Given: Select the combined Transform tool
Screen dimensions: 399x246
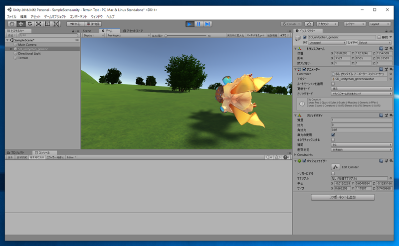Looking at the screenshot, I should tap(56, 24).
